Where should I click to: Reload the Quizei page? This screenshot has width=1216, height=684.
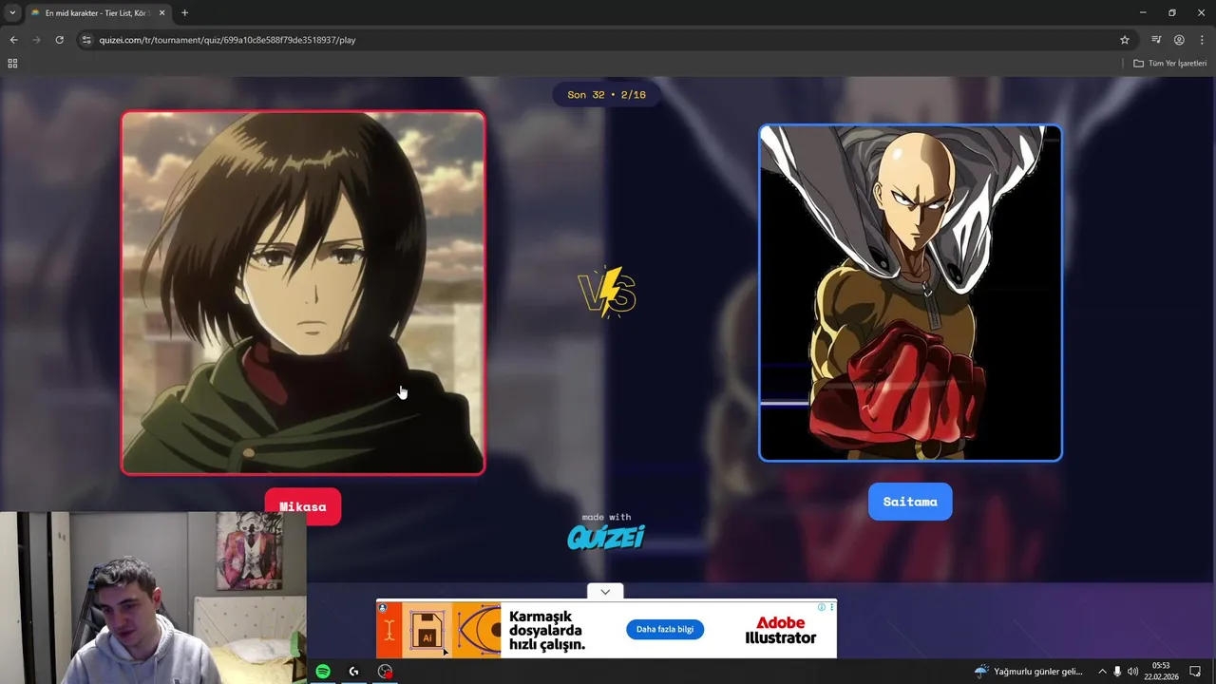click(x=59, y=40)
